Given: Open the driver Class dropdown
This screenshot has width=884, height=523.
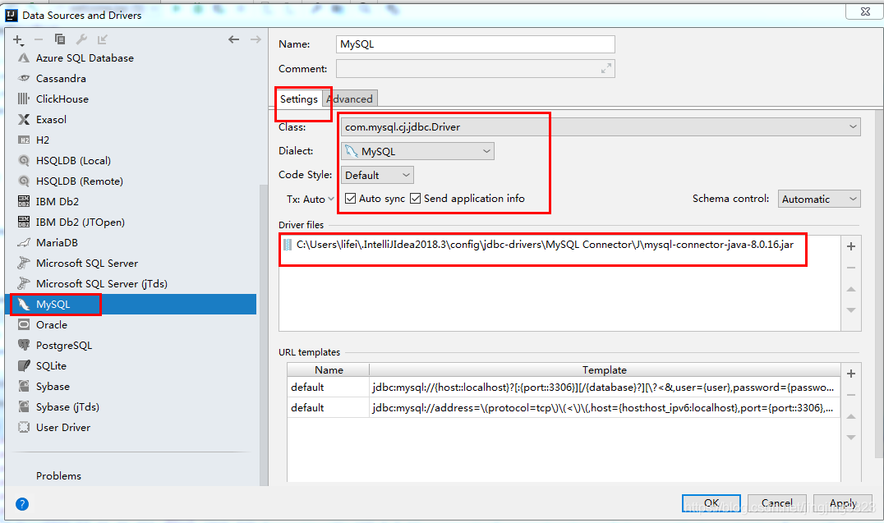Looking at the screenshot, I should point(601,126).
